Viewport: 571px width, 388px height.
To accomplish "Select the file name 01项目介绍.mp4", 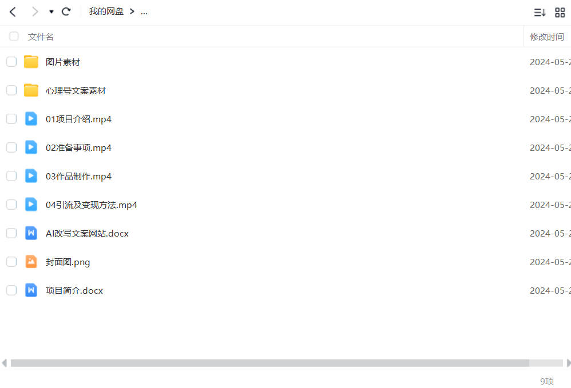I will (78, 119).
